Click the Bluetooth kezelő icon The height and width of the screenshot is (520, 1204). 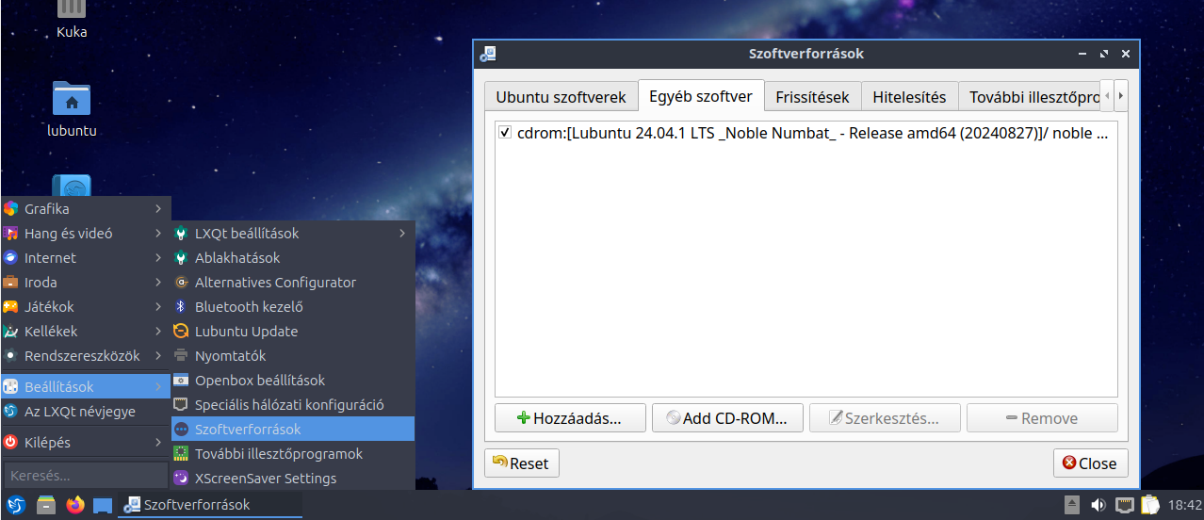tap(182, 307)
